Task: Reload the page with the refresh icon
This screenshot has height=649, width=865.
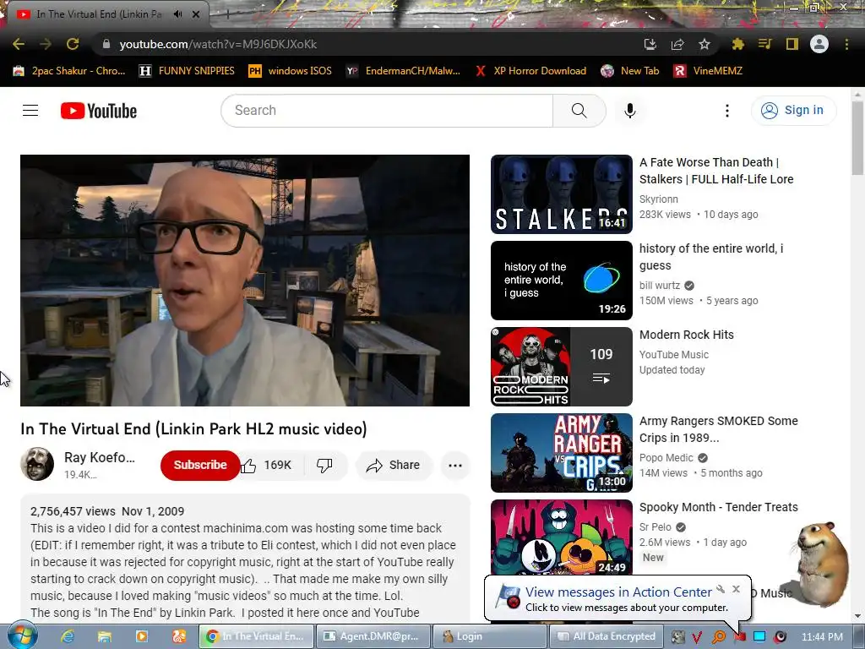Action: 73,44
